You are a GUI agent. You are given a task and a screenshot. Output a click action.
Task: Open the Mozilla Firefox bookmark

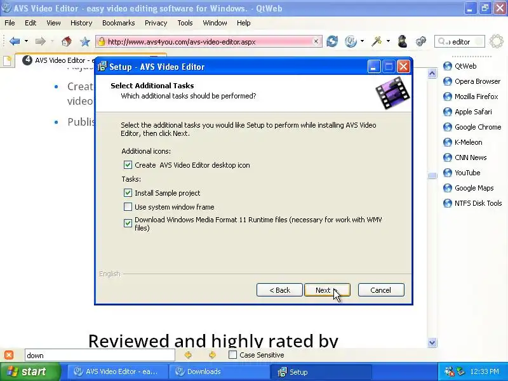(471, 97)
